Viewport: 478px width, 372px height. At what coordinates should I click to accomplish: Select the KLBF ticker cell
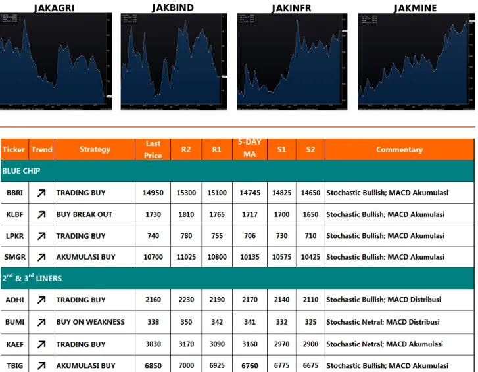[14, 214]
